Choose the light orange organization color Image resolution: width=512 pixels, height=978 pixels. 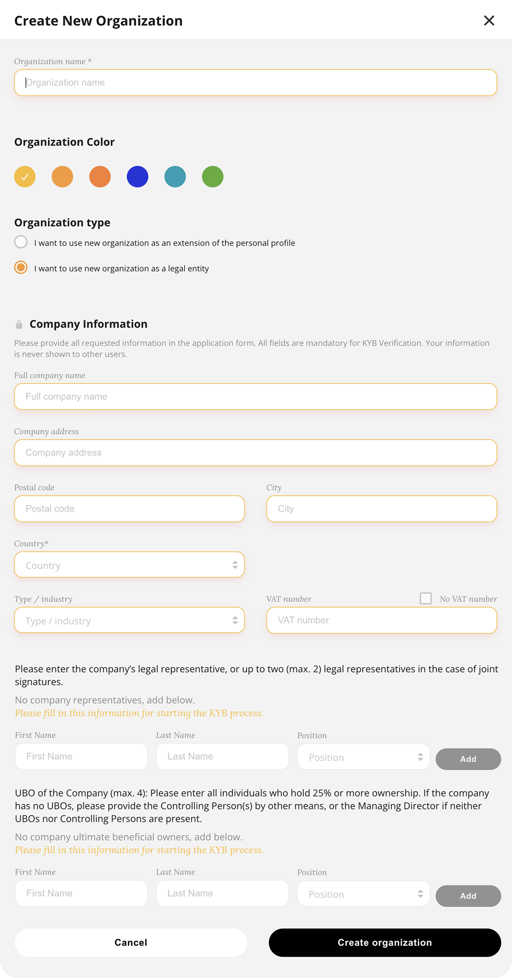coord(62,176)
